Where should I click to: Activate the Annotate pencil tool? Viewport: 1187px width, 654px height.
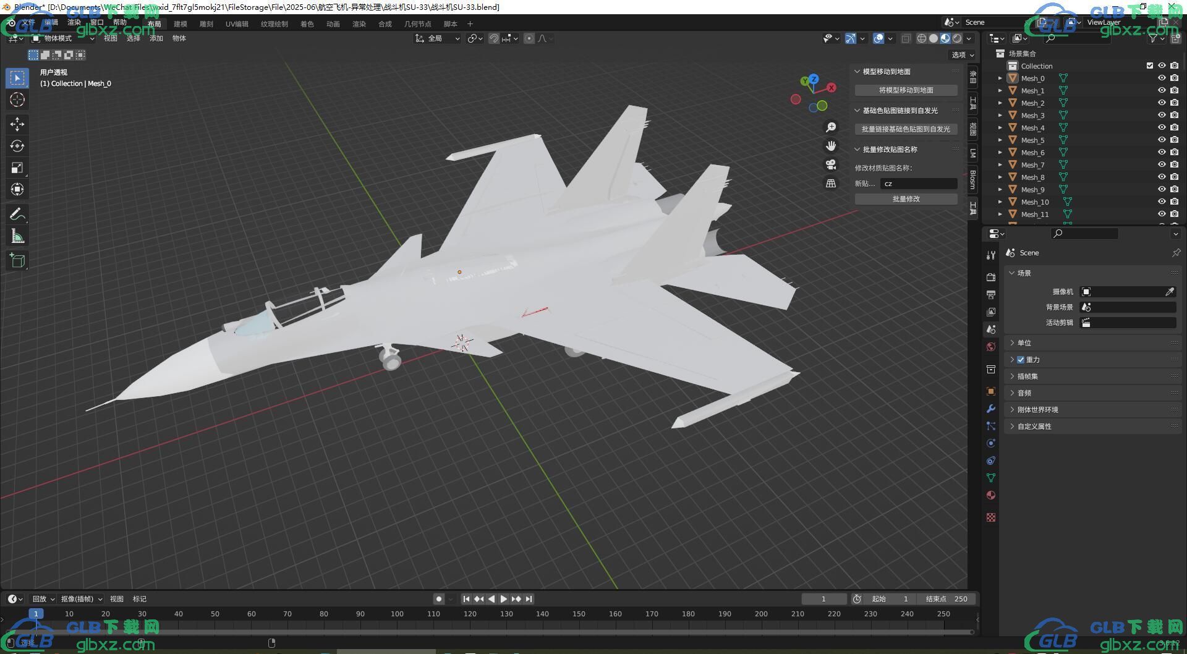17,214
